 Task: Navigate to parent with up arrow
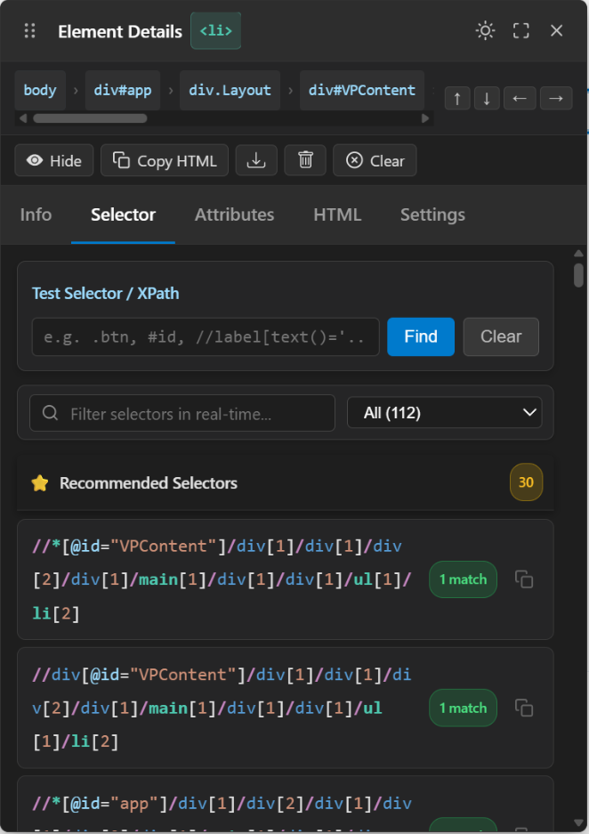(x=457, y=99)
